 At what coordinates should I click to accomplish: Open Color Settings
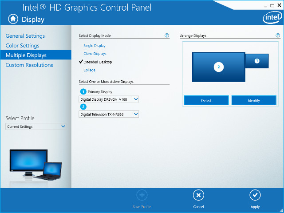[x=23, y=45]
